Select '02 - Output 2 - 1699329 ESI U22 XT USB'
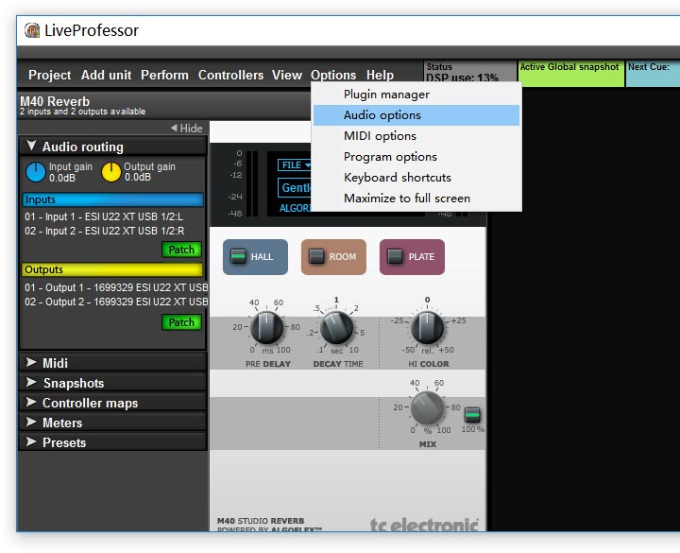680x553 pixels. click(116, 302)
